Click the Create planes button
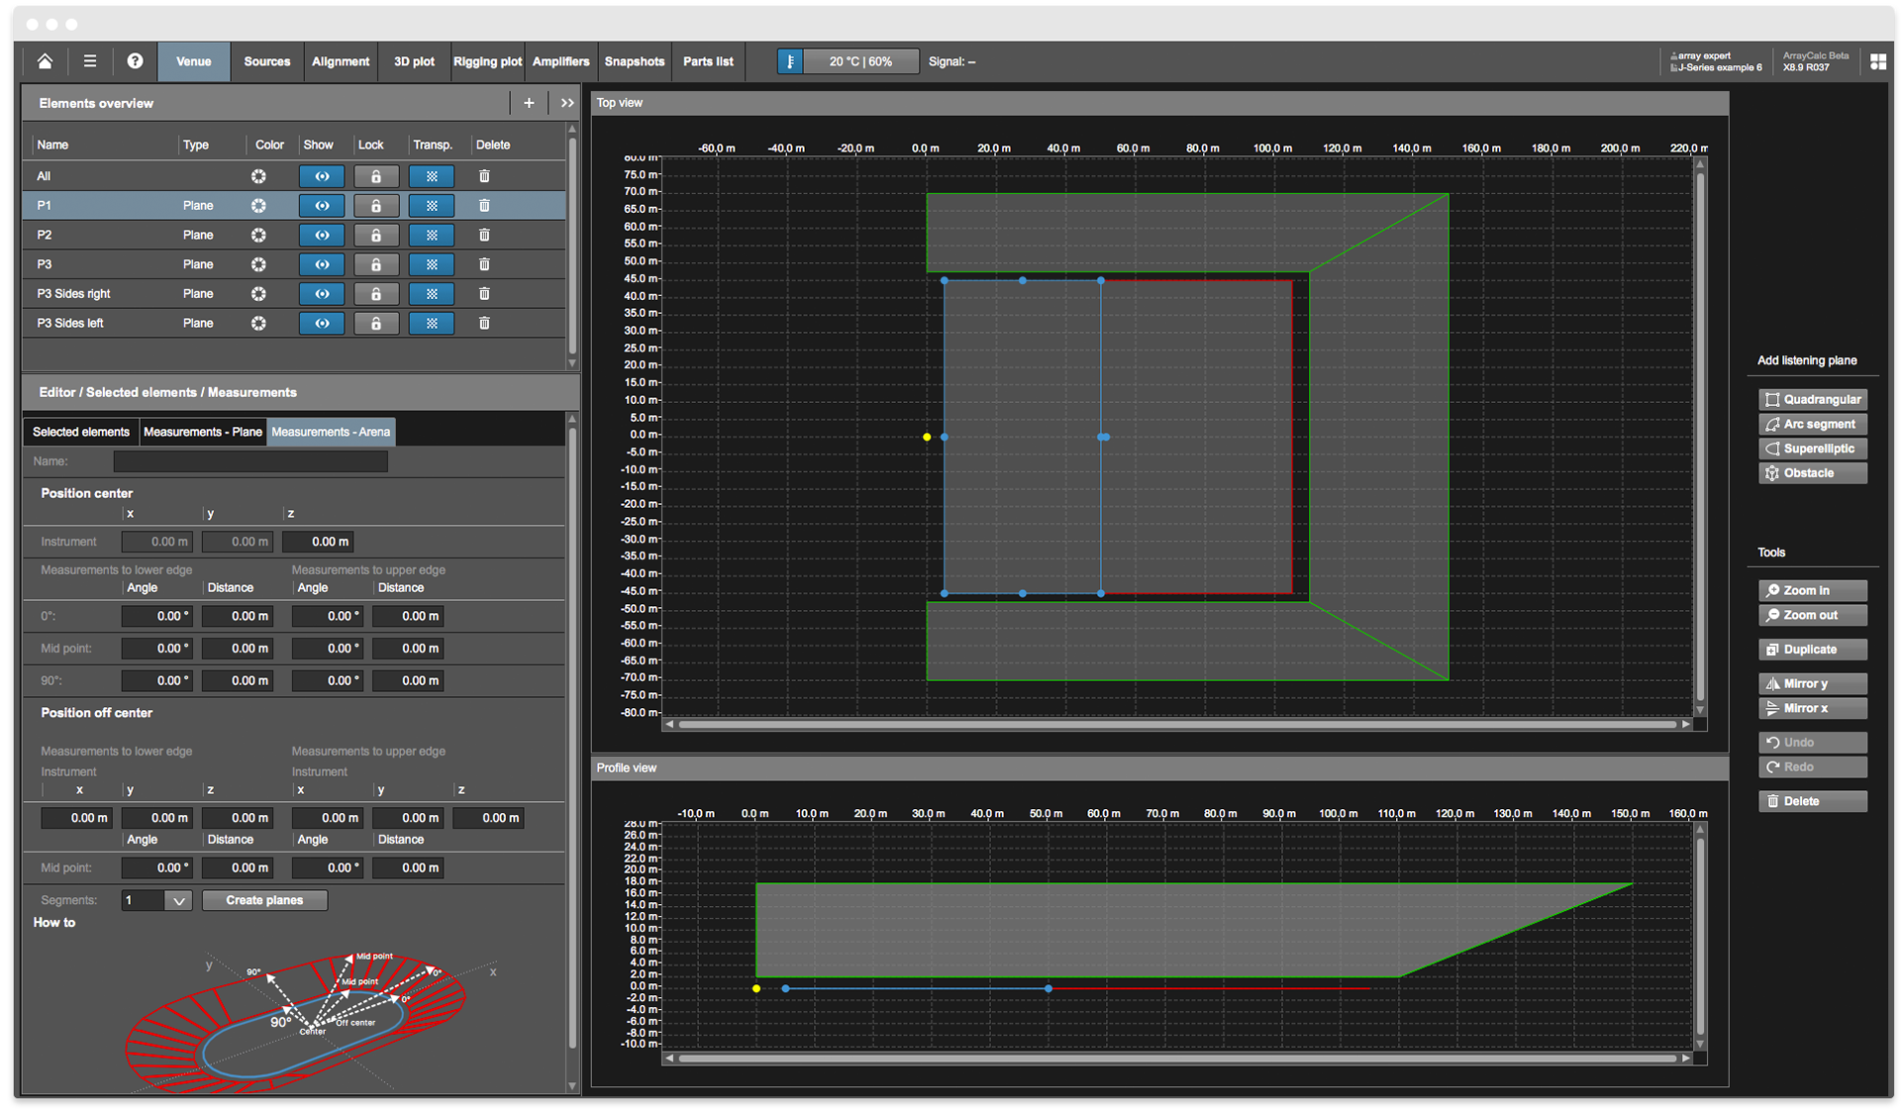Viewport: 1901px width, 1111px height. (264, 901)
